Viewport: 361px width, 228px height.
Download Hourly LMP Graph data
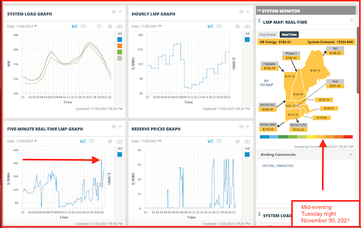[x=247, y=27]
